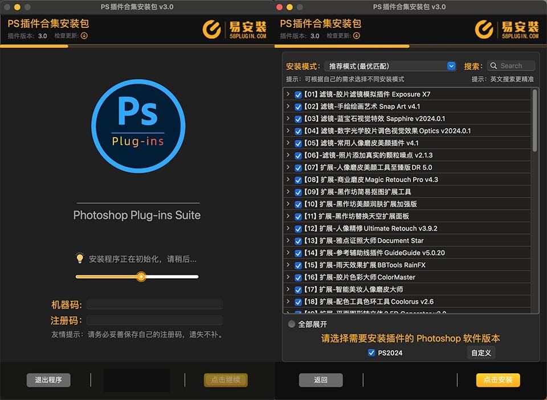
Task: Select the row text '扩展-胶片色彩大师 ColorMaster'
Action: [368, 277]
